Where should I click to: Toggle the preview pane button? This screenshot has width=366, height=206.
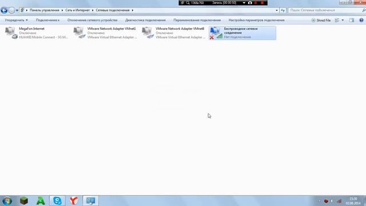click(352, 21)
